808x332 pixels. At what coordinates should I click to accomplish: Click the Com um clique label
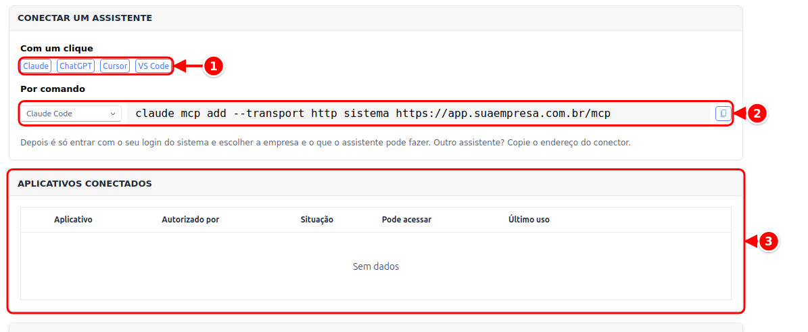click(x=57, y=49)
